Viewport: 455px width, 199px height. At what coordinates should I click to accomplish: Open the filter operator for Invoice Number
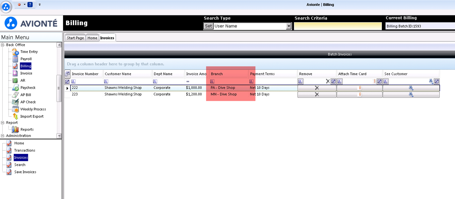74,81
